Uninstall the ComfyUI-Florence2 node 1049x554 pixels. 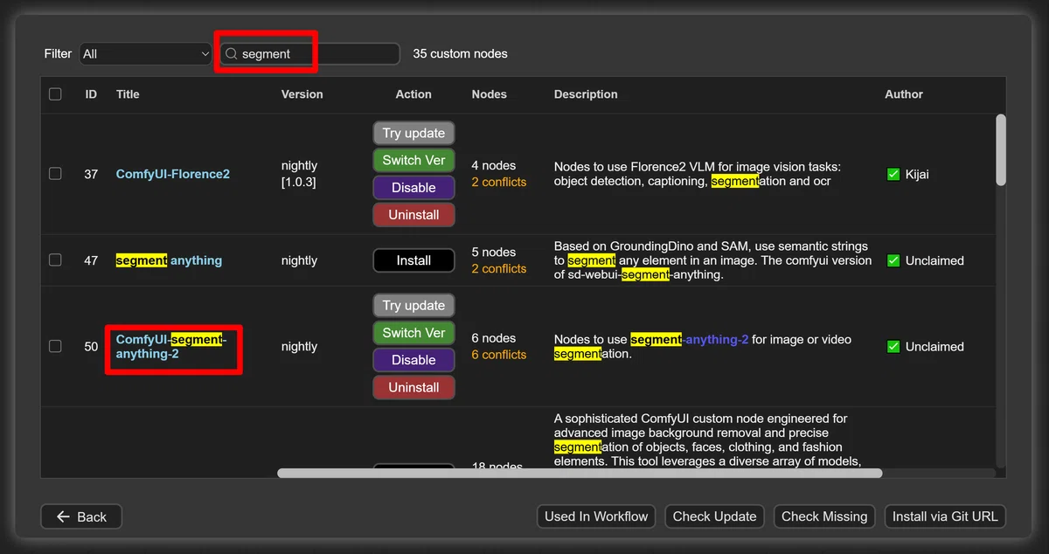click(413, 215)
